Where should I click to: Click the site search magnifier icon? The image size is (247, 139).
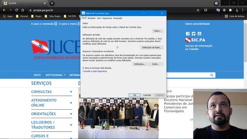pos(212,75)
